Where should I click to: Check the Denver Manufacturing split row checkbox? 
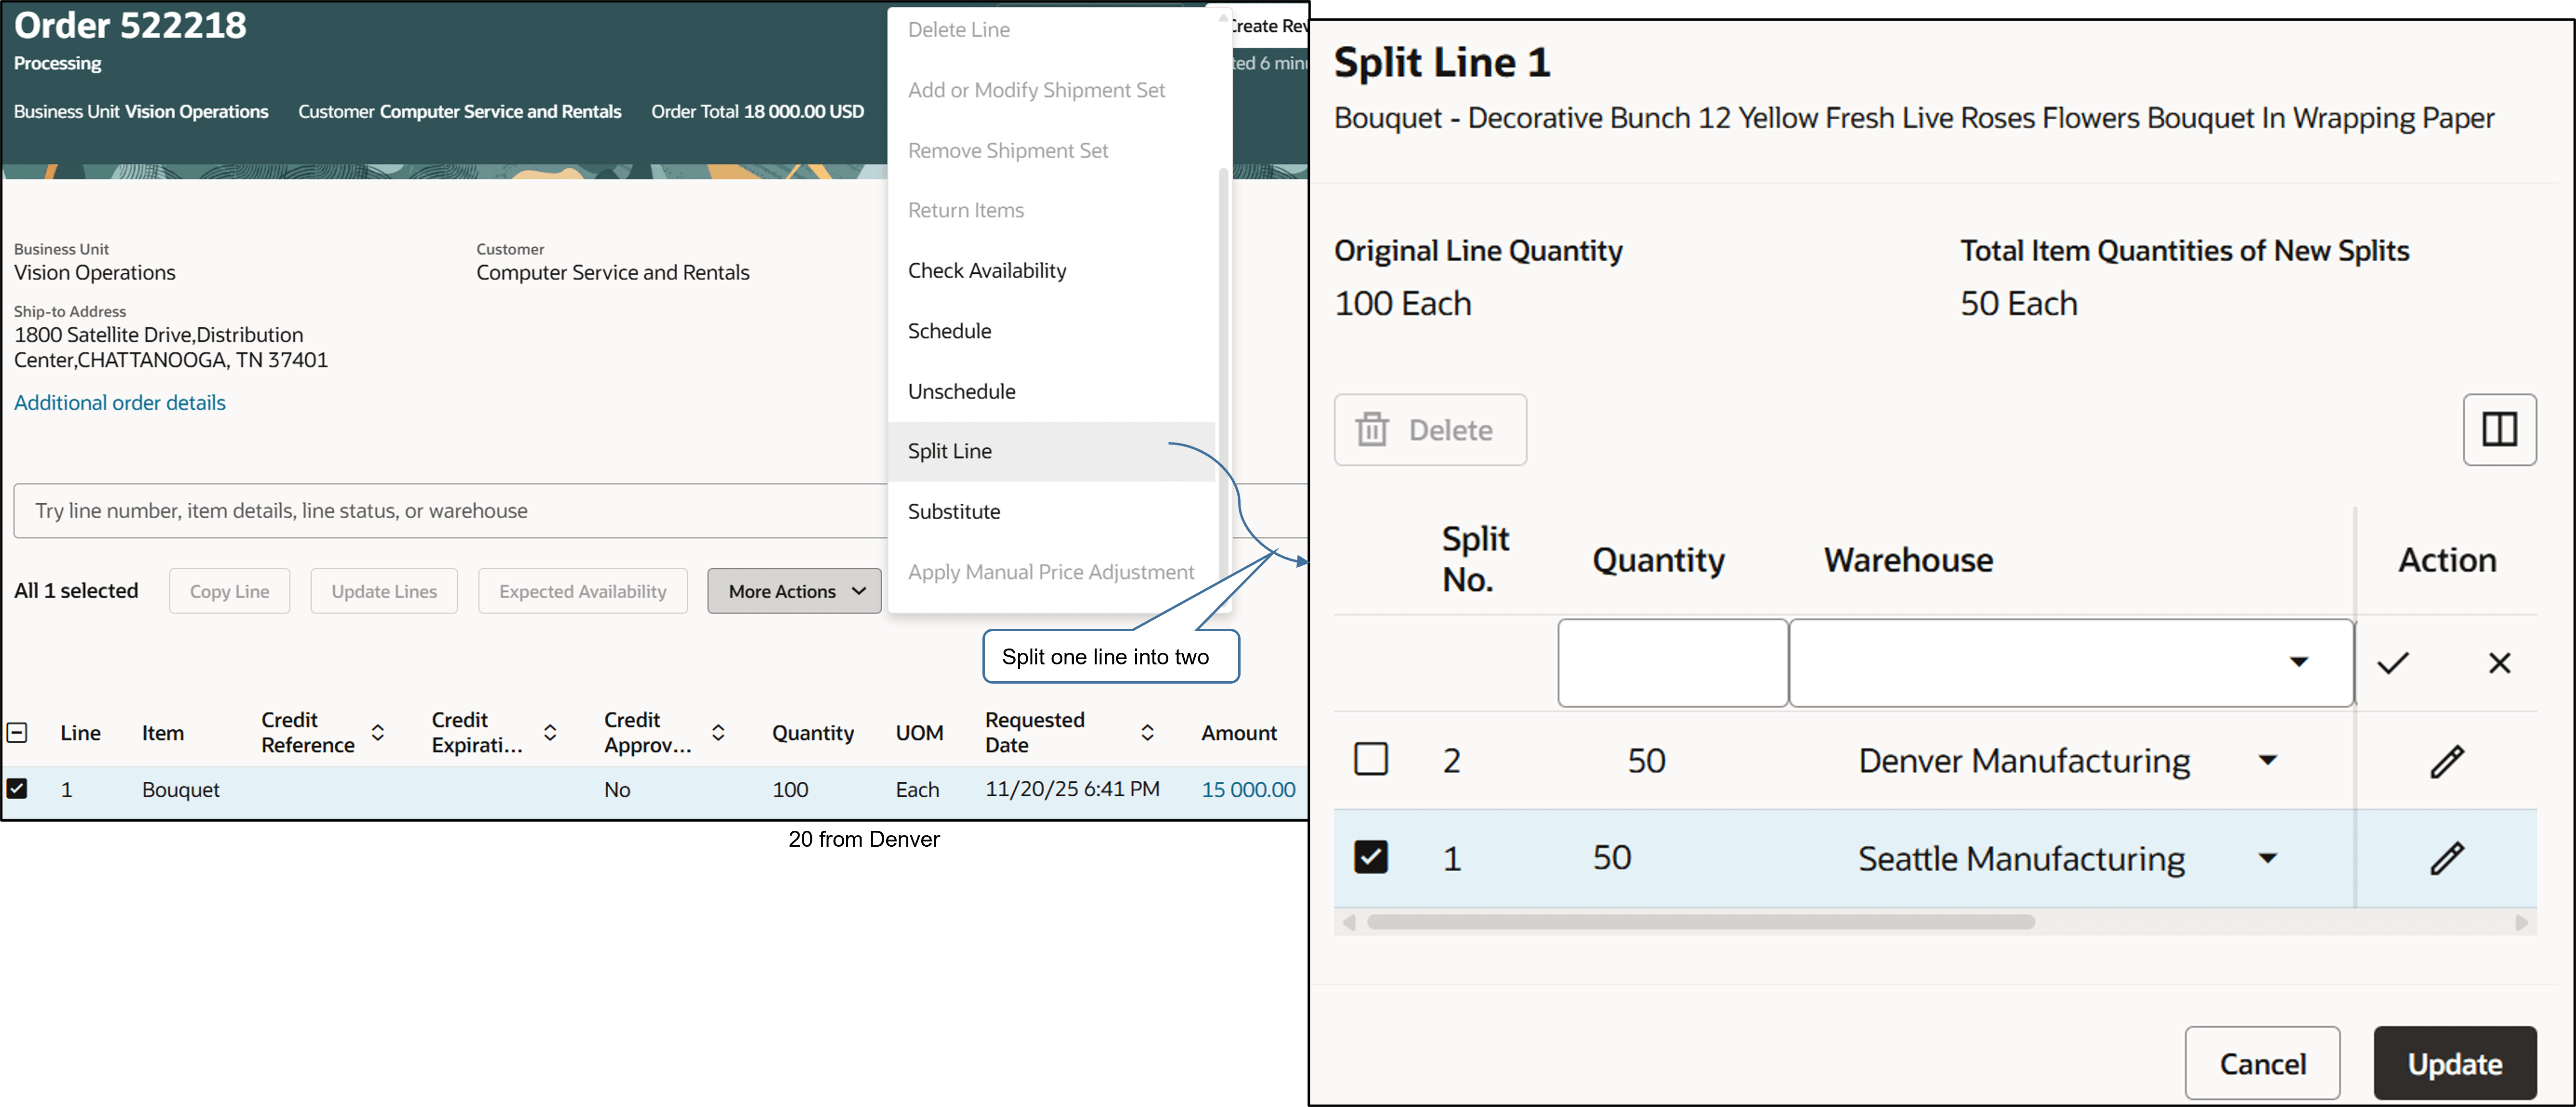point(1371,758)
